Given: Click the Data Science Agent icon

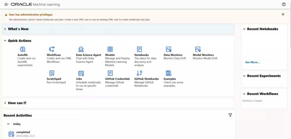Looking at the screenshot, I should [81, 49].
